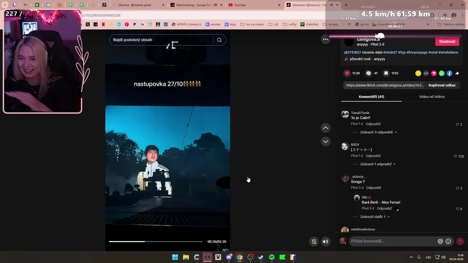Viewport: 468px width, 263px height.
Task: Like the TikTok video via heart icon
Action: coord(347,73)
